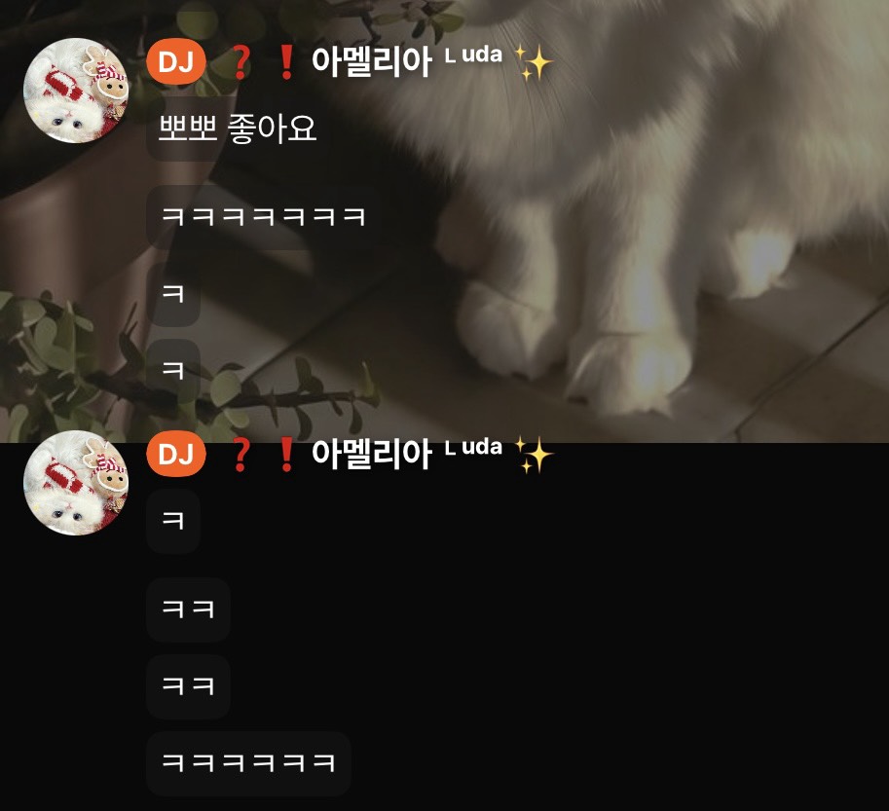Click the sparkles emoji in the first message header

pos(533,62)
